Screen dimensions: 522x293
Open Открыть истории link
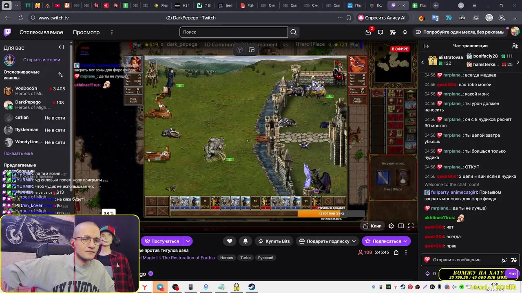click(x=42, y=60)
